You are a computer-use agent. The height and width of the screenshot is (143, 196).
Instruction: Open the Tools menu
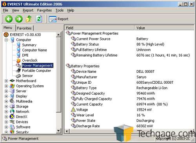[60, 10]
